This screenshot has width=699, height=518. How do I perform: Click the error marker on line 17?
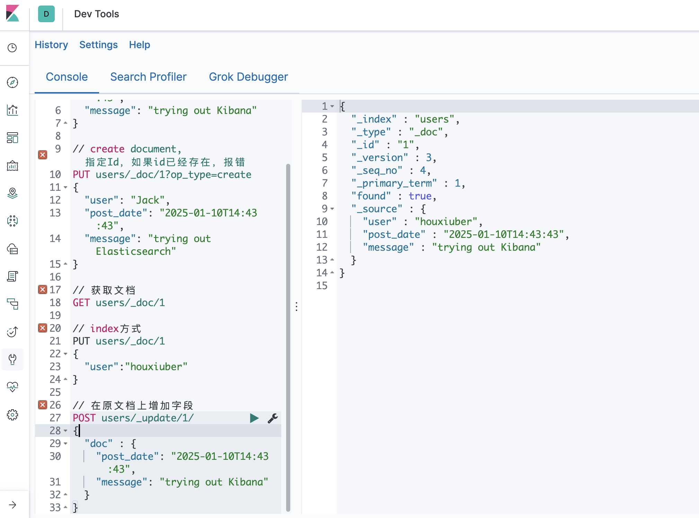coord(43,289)
